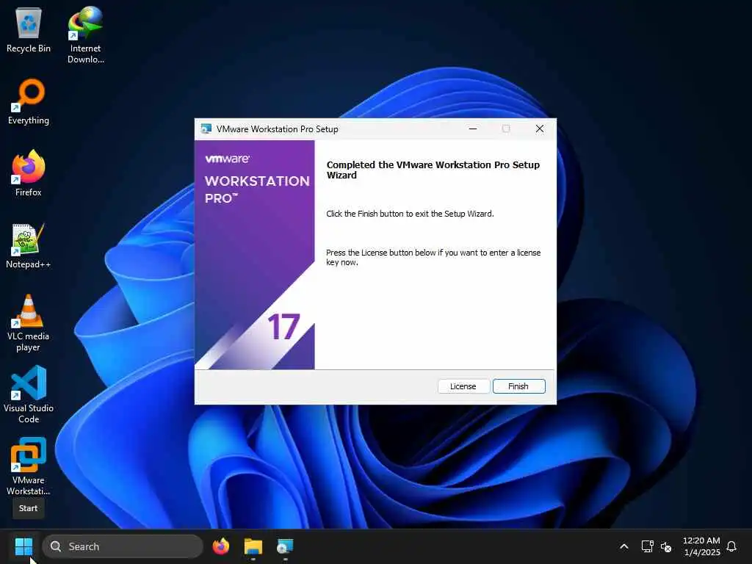
Task: Select the Firefox desktop shortcut
Action: point(29,173)
